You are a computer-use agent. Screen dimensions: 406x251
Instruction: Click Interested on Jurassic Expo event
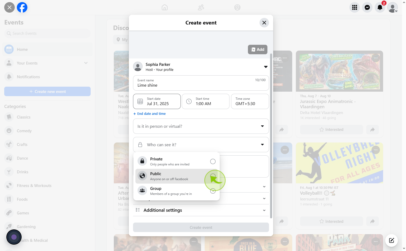click(331, 130)
